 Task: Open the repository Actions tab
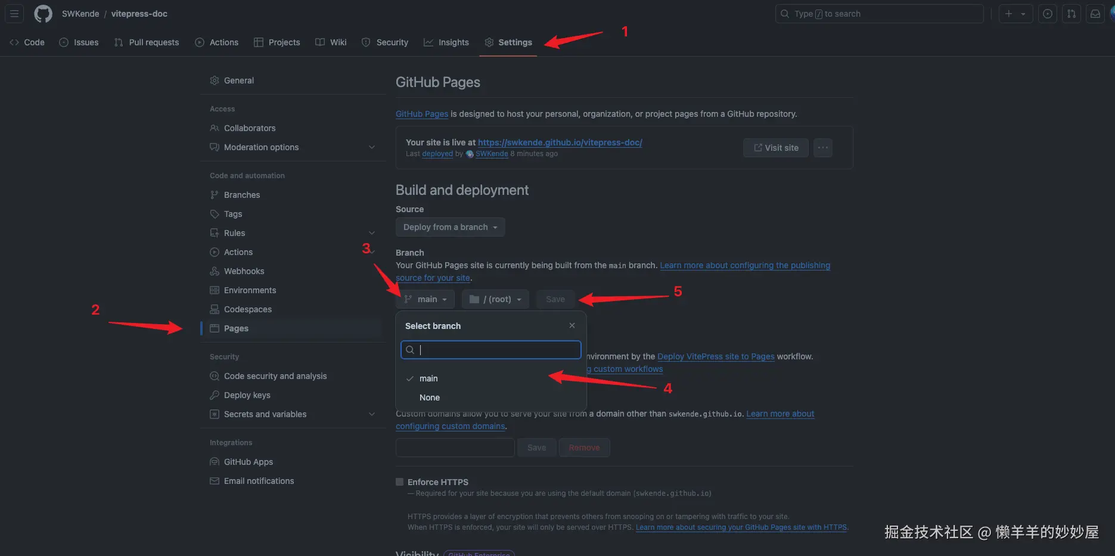point(217,42)
